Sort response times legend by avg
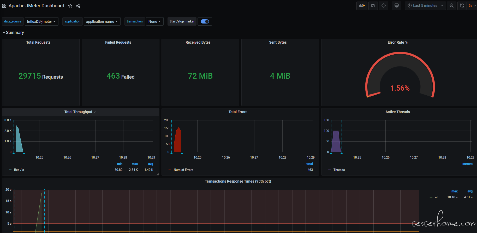Screen dimensions: 477x233 point(470,191)
